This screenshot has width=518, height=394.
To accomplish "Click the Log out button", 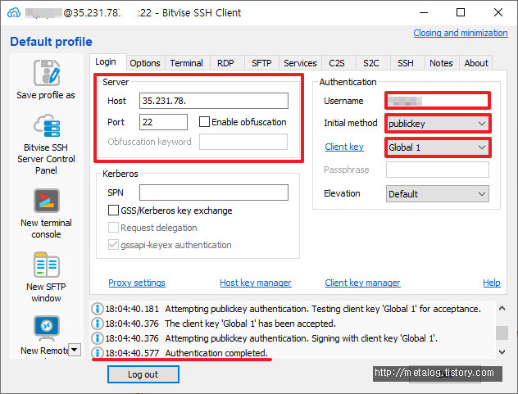I will 143,374.
